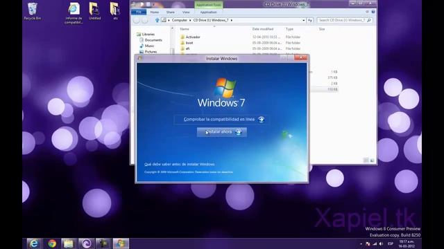This screenshot has width=444, height=249.
Task: Expand the arrow after Computer breadcrumb
Action: coord(190,20)
